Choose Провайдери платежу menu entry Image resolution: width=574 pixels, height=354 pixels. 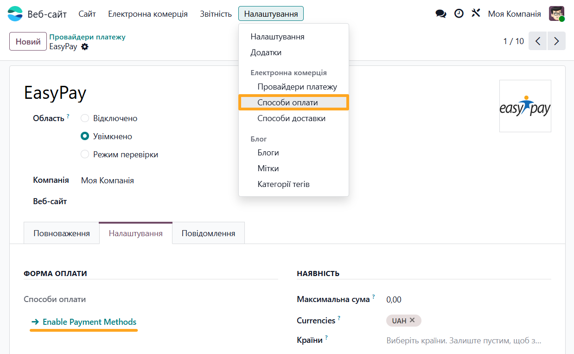(293, 87)
